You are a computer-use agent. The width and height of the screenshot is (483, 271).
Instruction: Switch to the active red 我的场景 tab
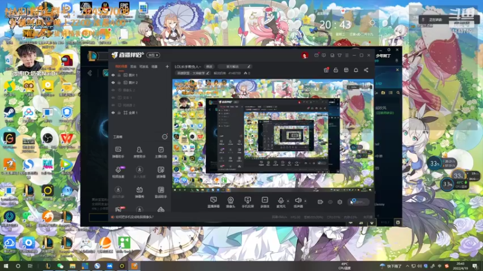121,66
